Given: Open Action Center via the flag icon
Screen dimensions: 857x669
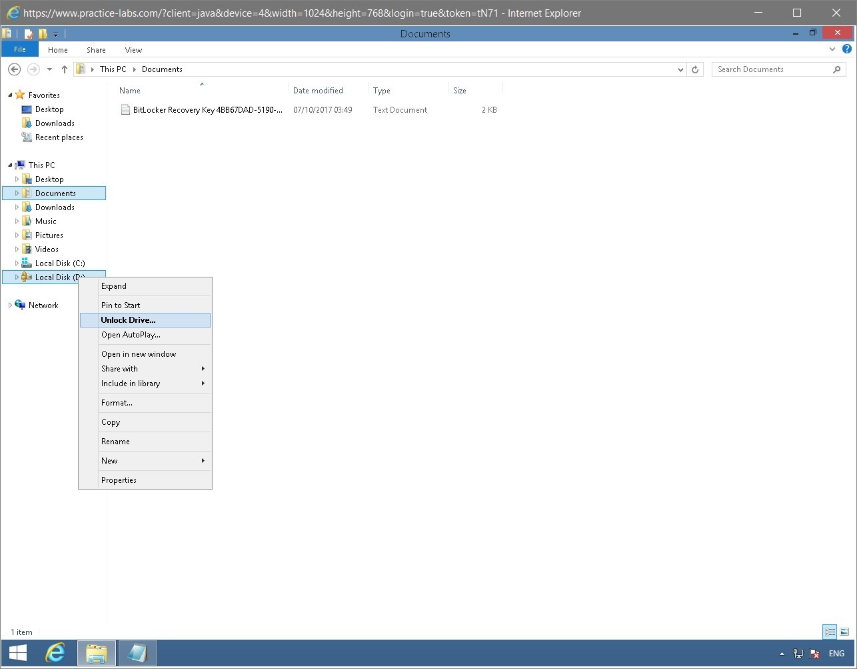Looking at the screenshot, I should tap(814, 654).
